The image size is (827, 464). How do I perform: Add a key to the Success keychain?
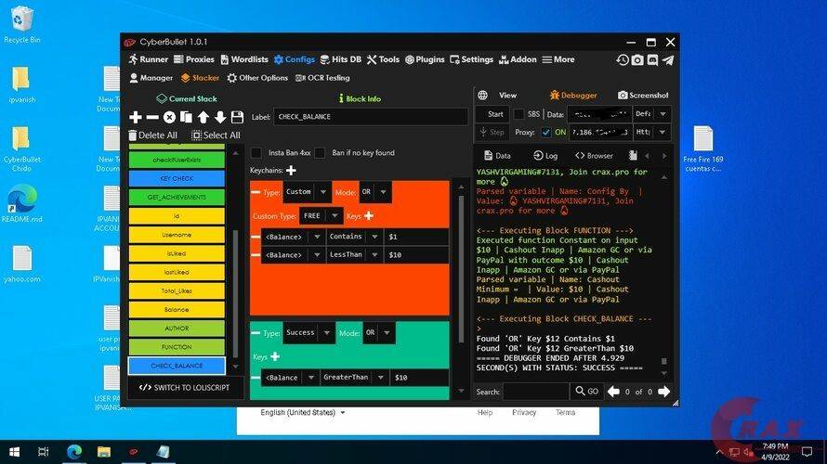(x=275, y=356)
